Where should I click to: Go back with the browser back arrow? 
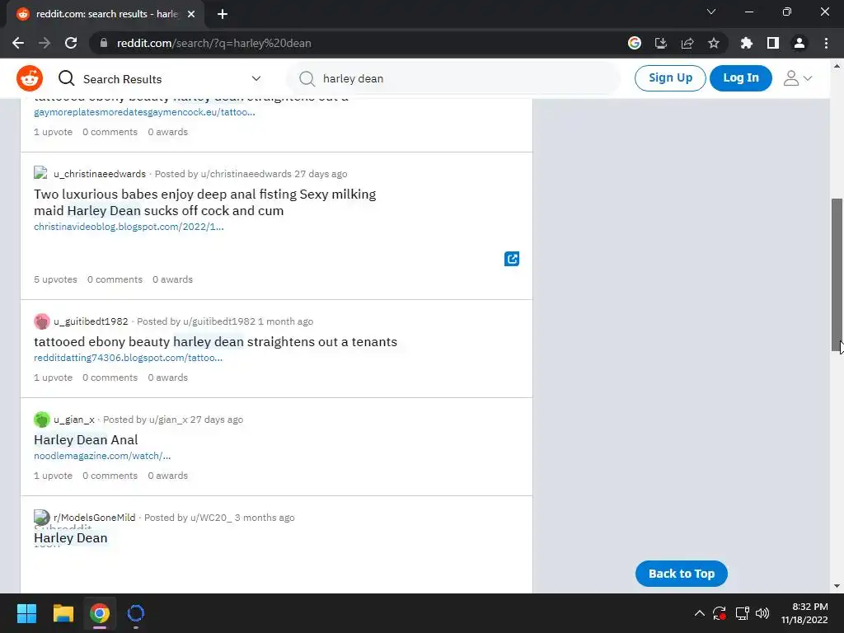coord(18,43)
